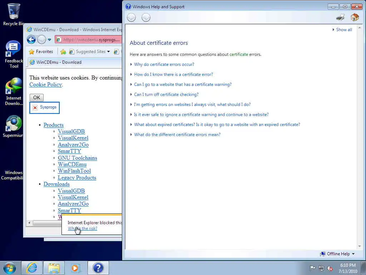Expand 'What about expired certificates?' topic
The image size is (366, 275).
point(217,125)
